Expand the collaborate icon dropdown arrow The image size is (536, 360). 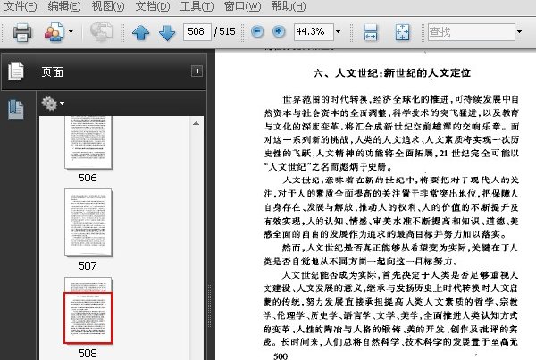tap(71, 32)
